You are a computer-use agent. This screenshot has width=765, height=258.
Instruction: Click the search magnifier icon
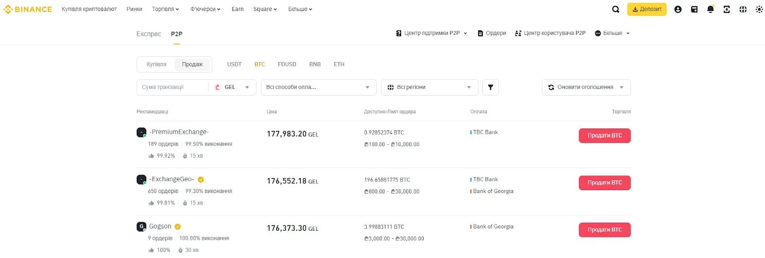click(x=615, y=9)
